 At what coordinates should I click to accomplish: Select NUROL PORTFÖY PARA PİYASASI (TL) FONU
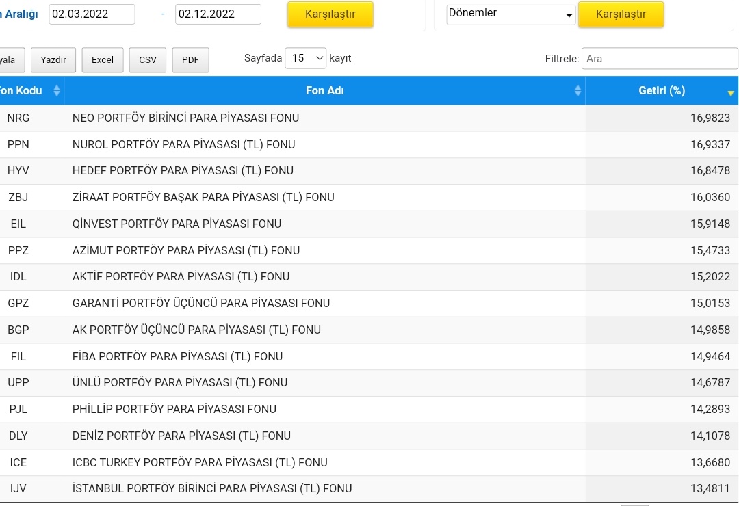click(x=184, y=144)
